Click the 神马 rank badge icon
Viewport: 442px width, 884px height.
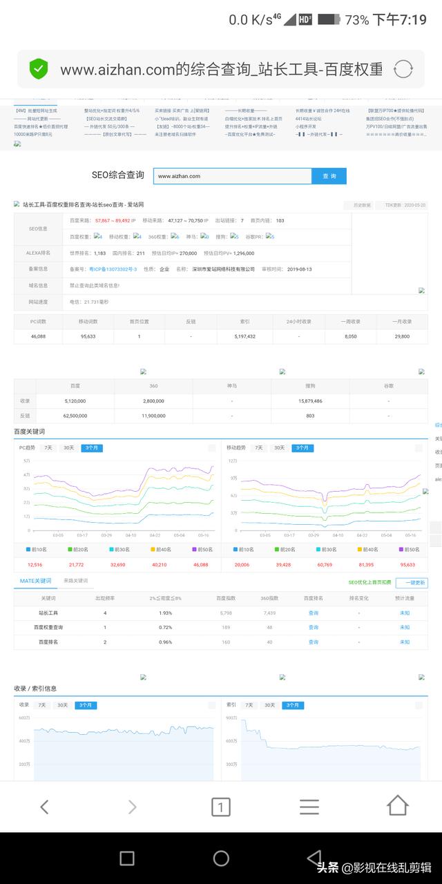click(x=204, y=236)
